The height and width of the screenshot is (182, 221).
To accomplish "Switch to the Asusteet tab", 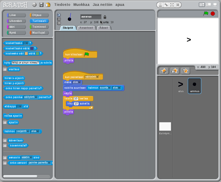I will click(x=86, y=28).
